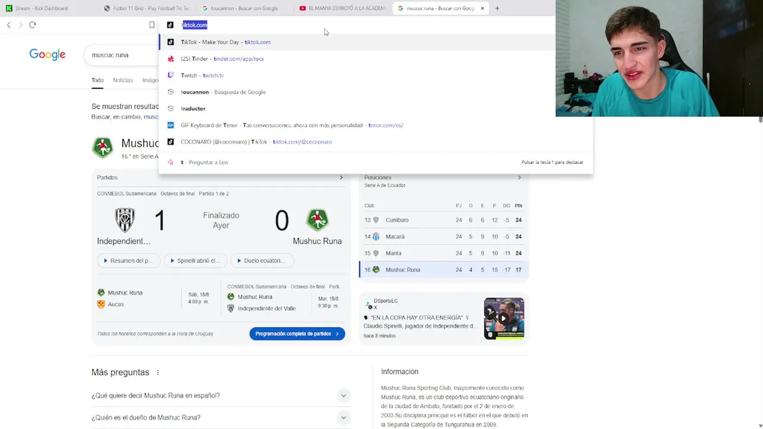
Task: Click the Mushuc Runa club crest in header
Action: pyautogui.click(x=103, y=147)
